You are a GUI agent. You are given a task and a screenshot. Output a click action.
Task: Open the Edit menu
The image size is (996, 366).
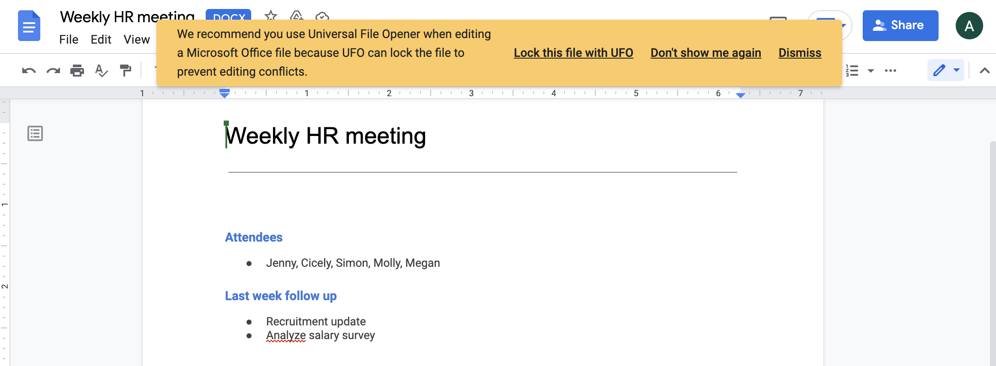click(101, 39)
